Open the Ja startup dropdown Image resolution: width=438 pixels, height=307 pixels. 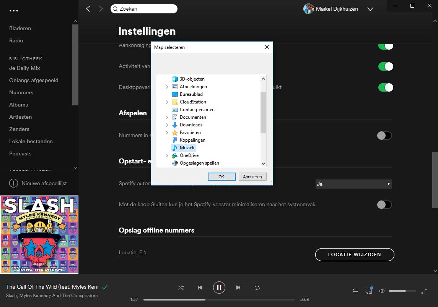point(353,184)
